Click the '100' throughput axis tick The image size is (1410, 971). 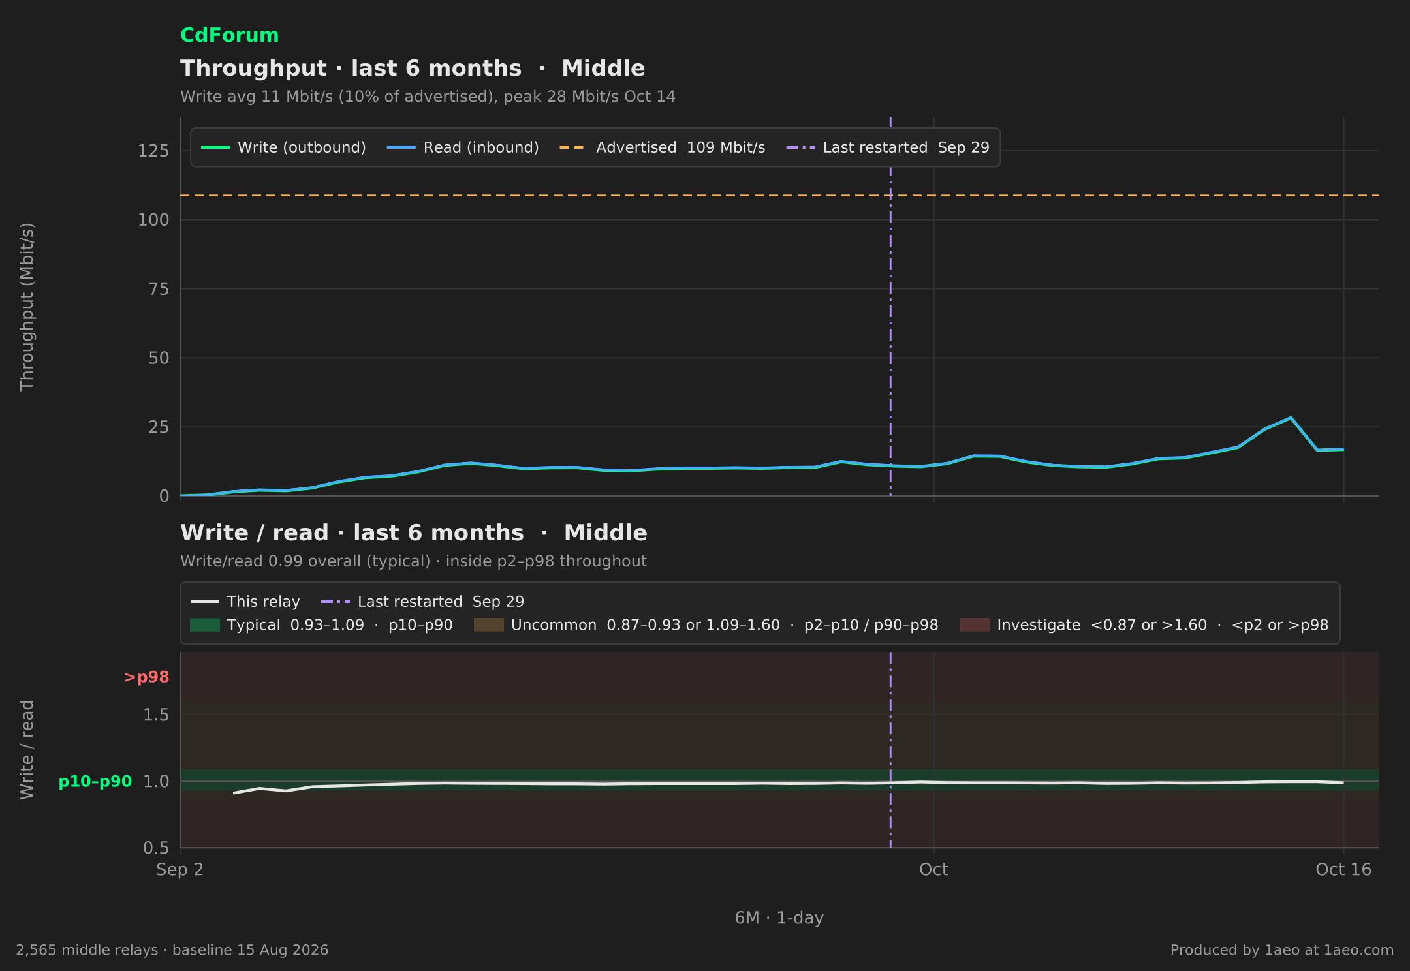point(153,220)
